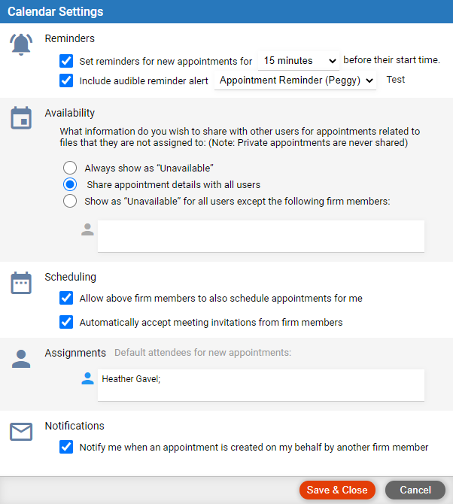Click the Scheduling calendar icon
Image resolution: width=453 pixels, height=504 pixels.
coord(21,283)
